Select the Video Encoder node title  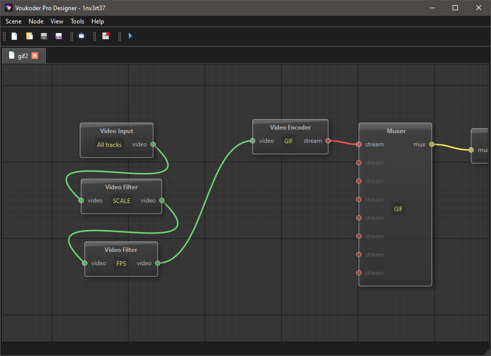290,128
